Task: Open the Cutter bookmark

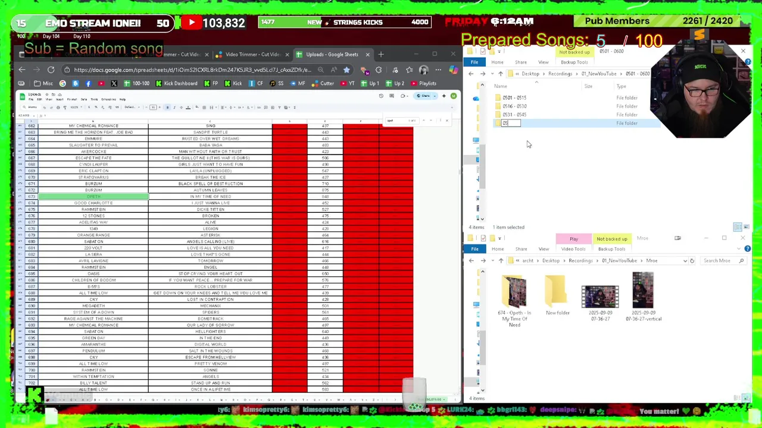Action: coord(323,83)
